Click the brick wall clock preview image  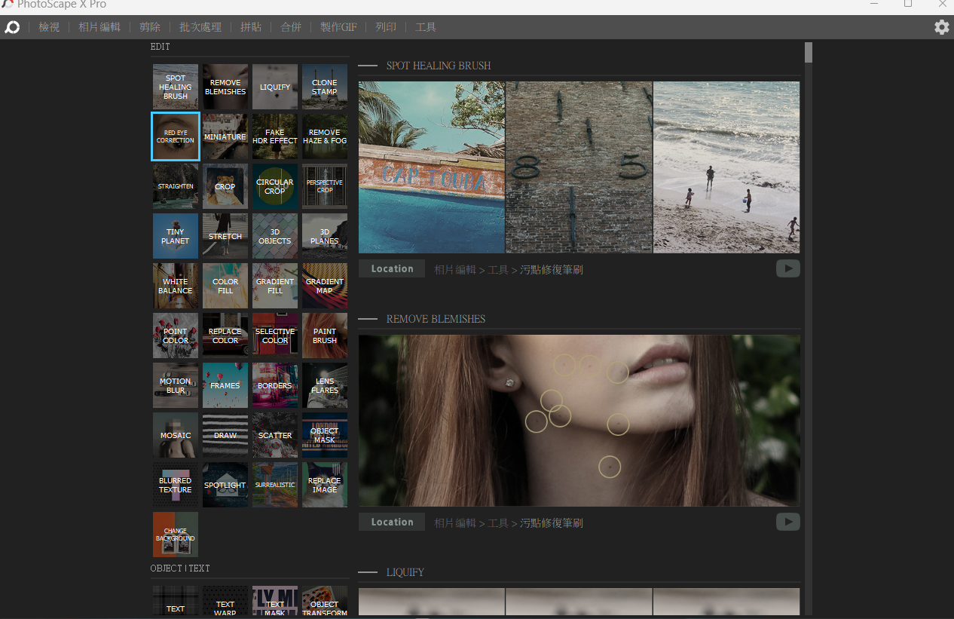tap(579, 167)
